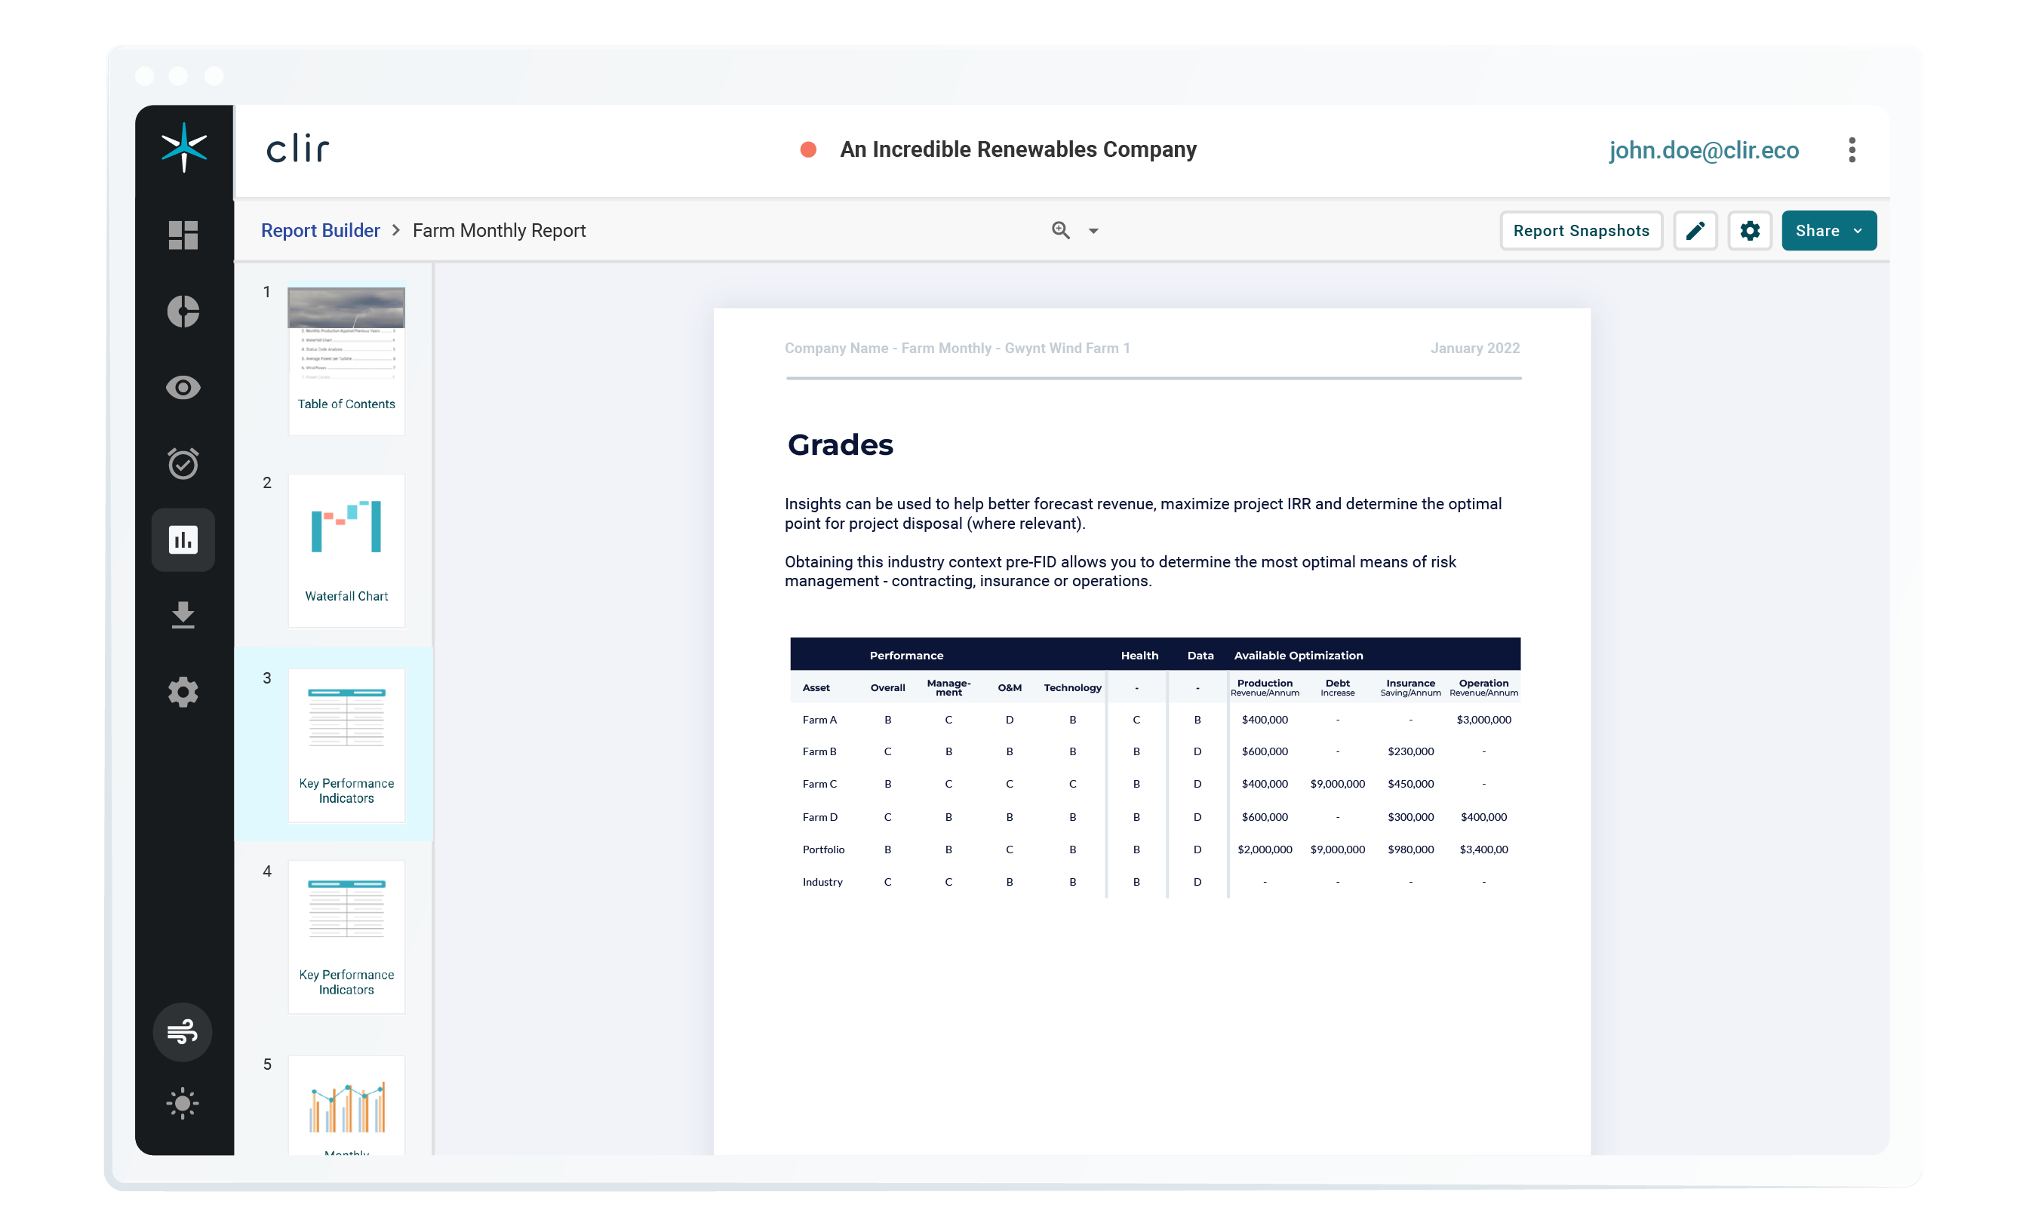Click the Available Optimization header
The height and width of the screenshot is (1232, 2029).
coord(1298,656)
